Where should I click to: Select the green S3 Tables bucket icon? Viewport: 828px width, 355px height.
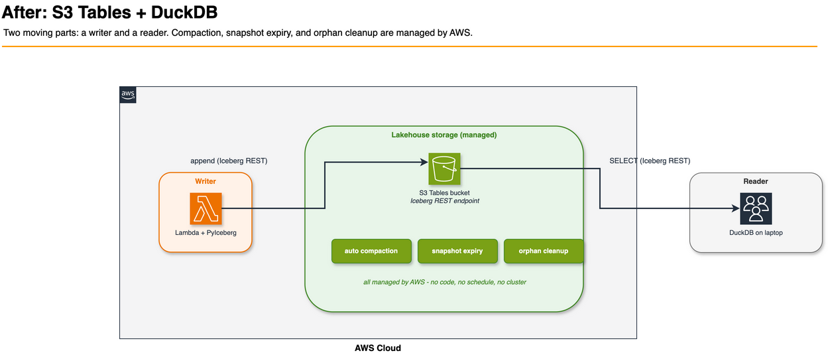point(444,169)
